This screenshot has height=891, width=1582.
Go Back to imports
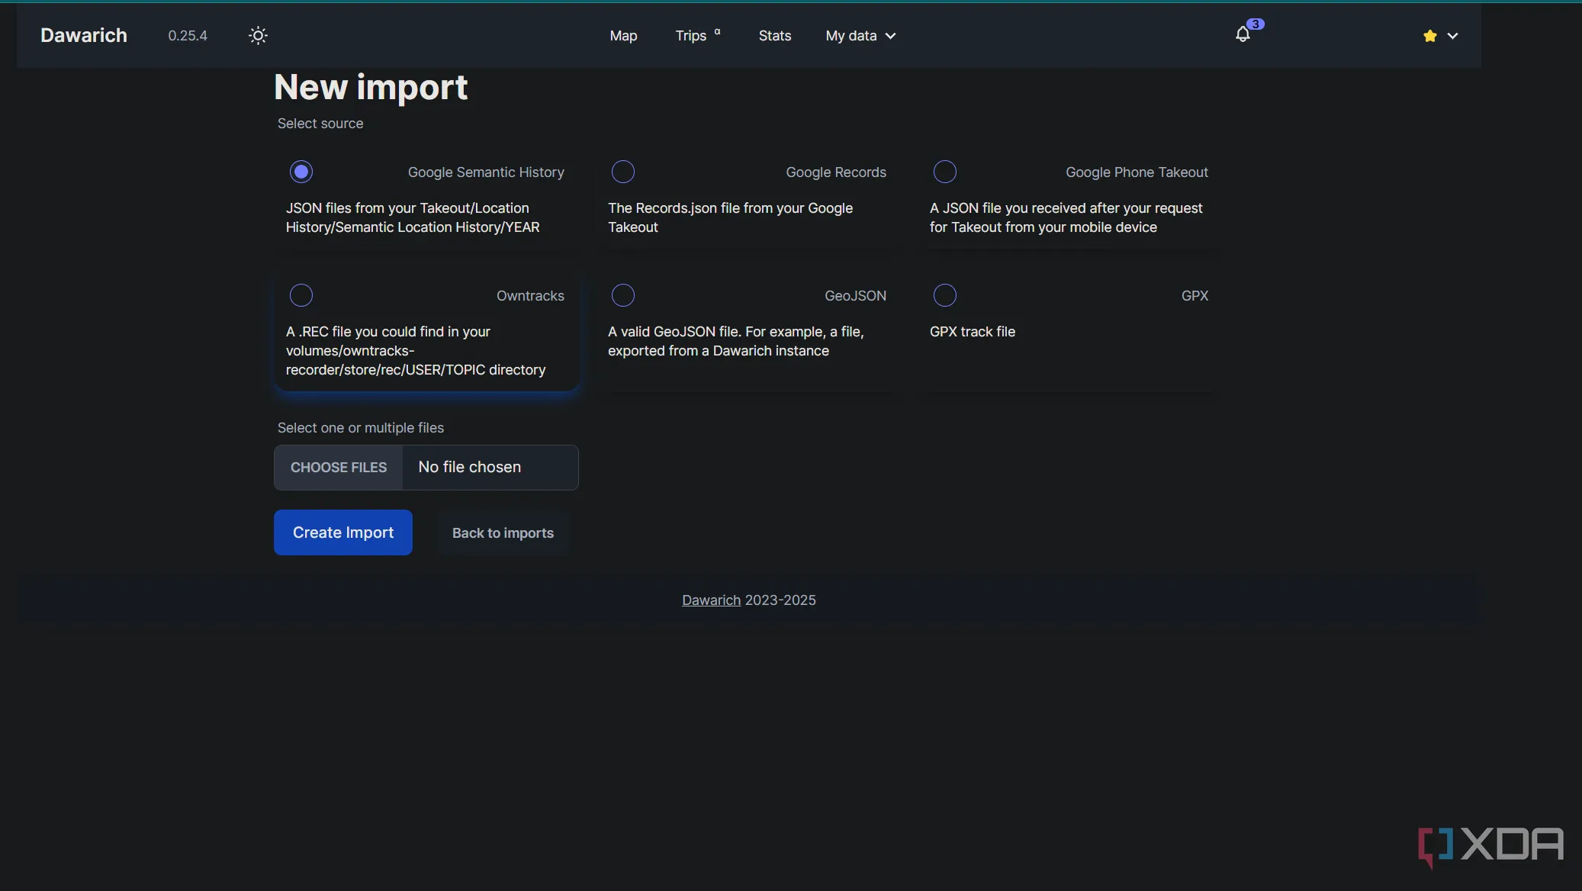(503, 533)
